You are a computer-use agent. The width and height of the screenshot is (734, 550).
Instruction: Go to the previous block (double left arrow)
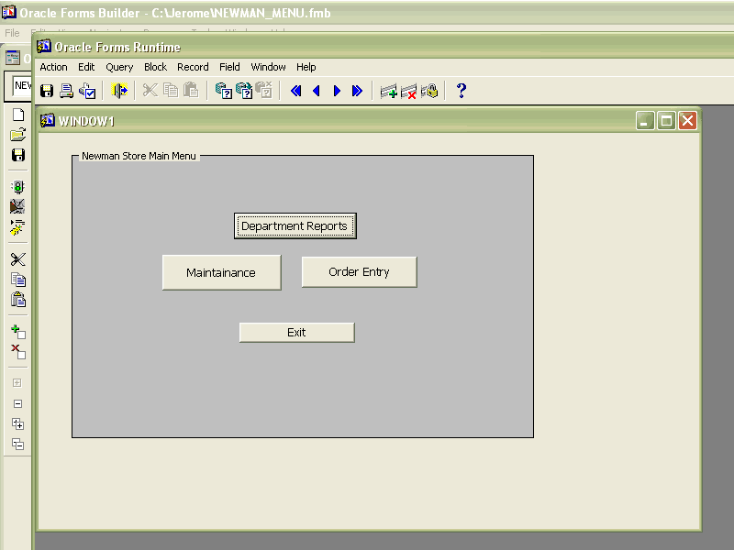tap(295, 91)
